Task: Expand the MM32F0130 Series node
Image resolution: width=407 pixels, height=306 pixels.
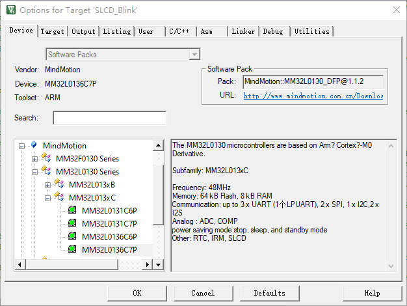Action: click(35, 159)
